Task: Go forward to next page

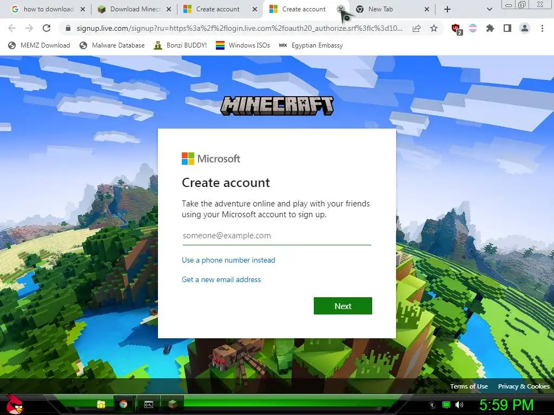Action: coord(29,28)
